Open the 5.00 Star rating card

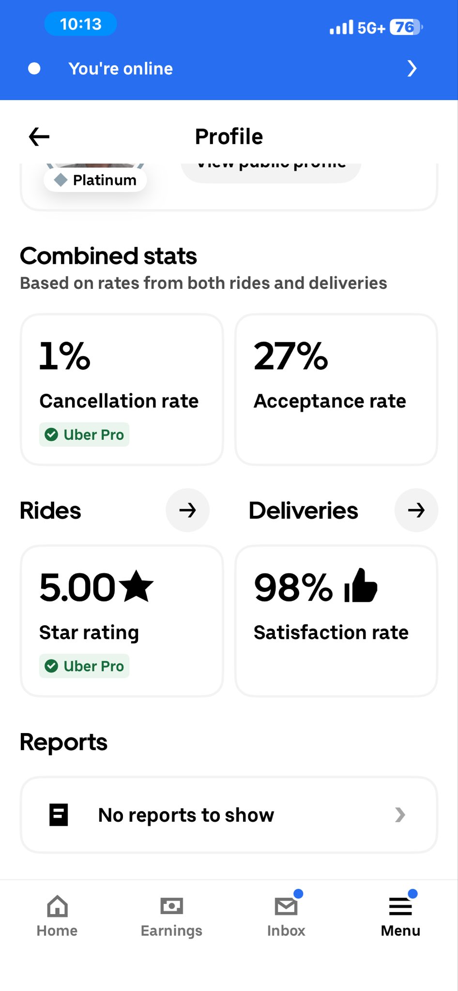coord(122,621)
